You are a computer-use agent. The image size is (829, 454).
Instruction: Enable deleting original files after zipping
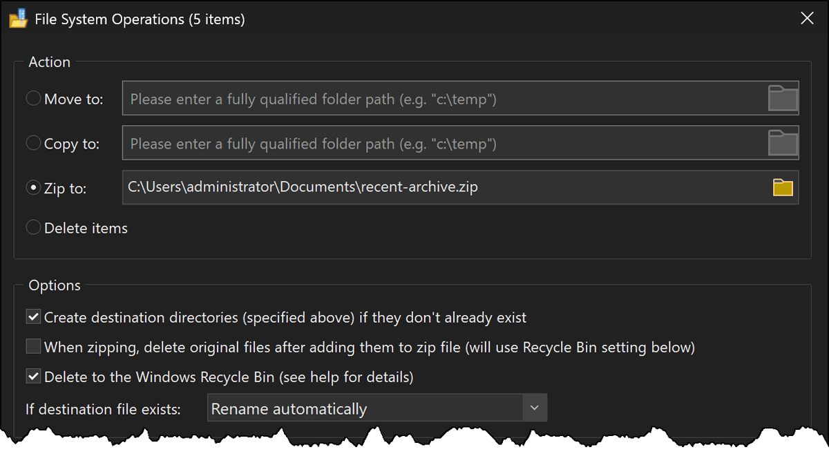click(32, 346)
